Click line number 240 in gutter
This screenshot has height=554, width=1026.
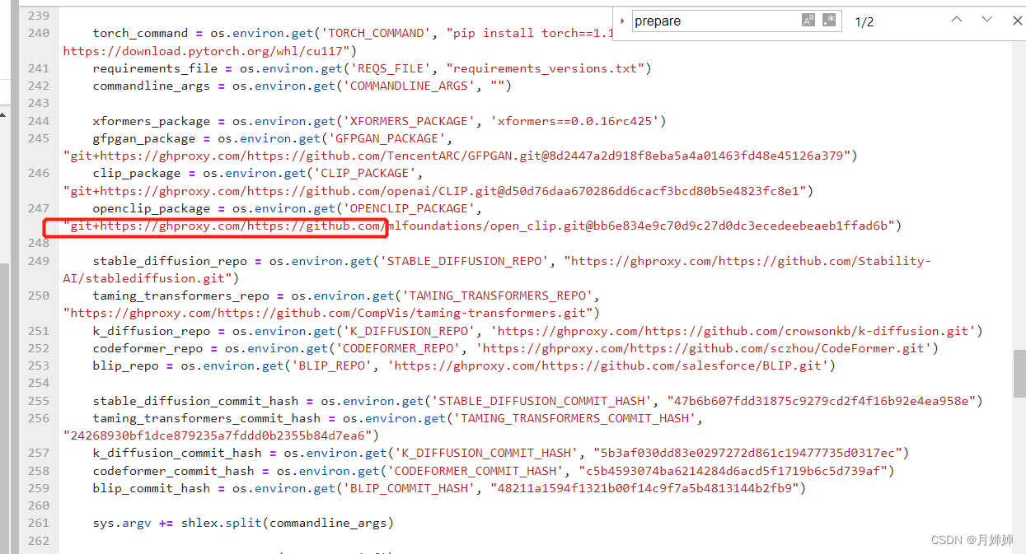click(38, 33)
